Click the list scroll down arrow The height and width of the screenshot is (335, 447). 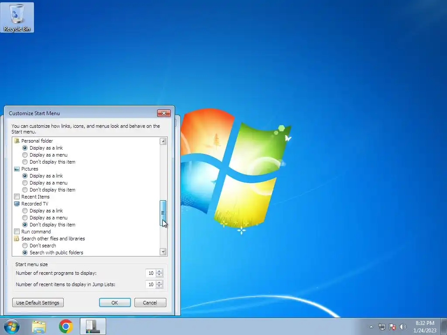click(x=163, y=252)
